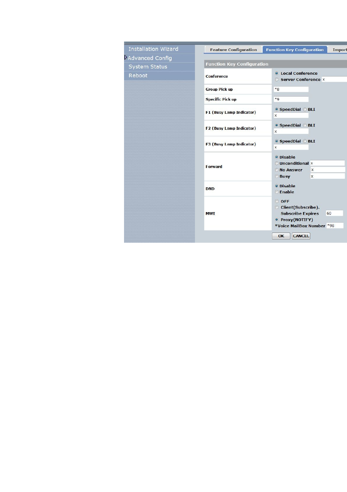Click the DND row label
The image size is (347, 492).
(x=210, y=189)
